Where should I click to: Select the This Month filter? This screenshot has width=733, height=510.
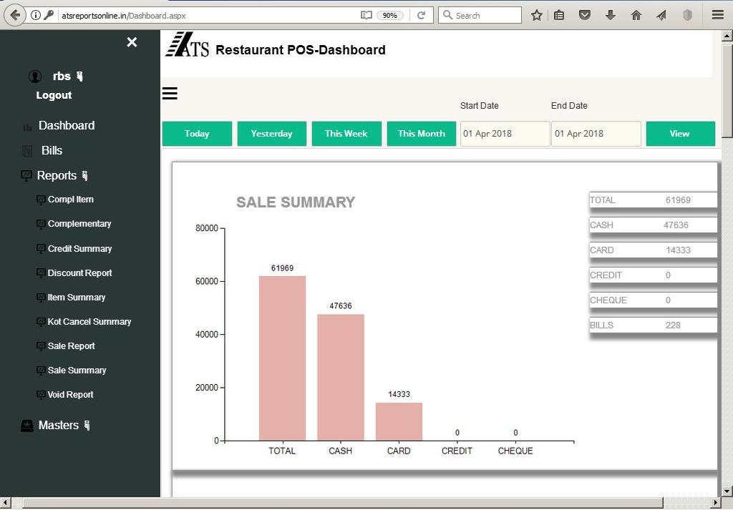(421, 134)
